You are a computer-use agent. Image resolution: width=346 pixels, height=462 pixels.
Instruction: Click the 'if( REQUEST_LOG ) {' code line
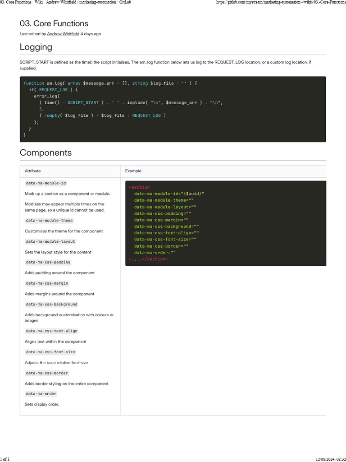click(x=53, y=90)
